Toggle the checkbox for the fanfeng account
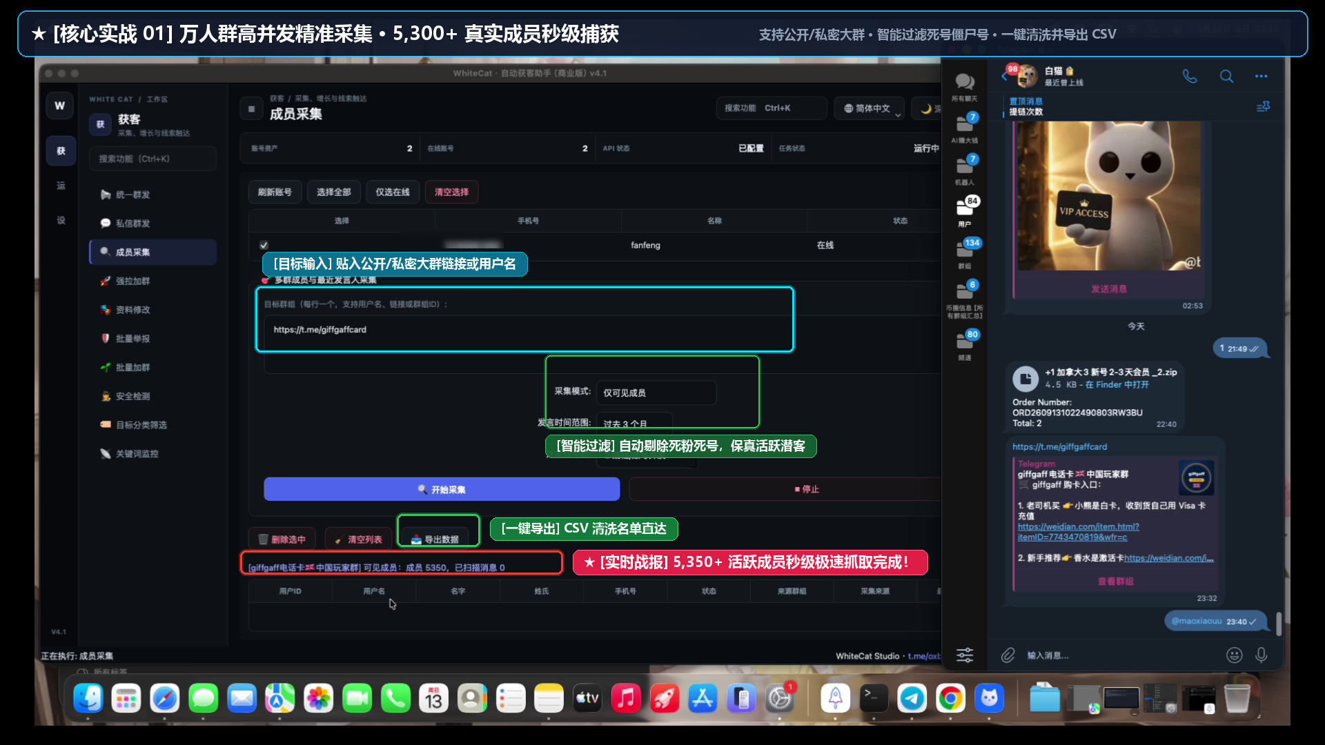1325x745 pixels. pyautogui.click(x=264, y=245)
